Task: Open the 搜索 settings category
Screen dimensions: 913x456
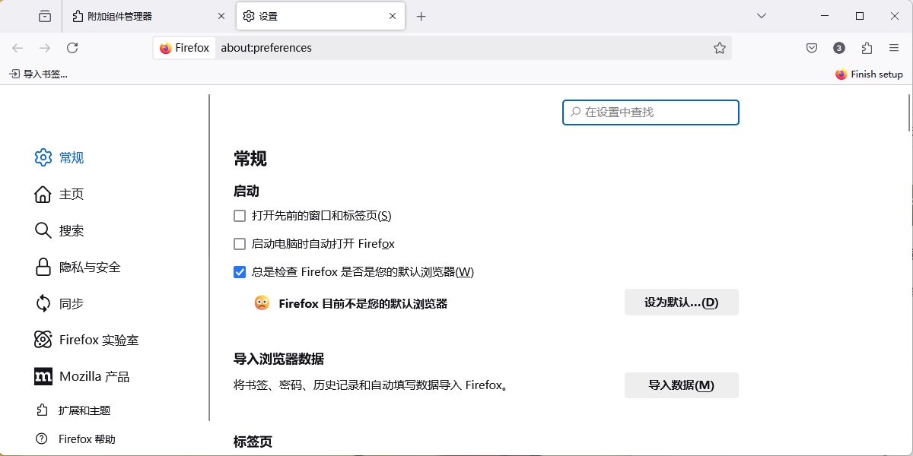Action: point(72,230)
